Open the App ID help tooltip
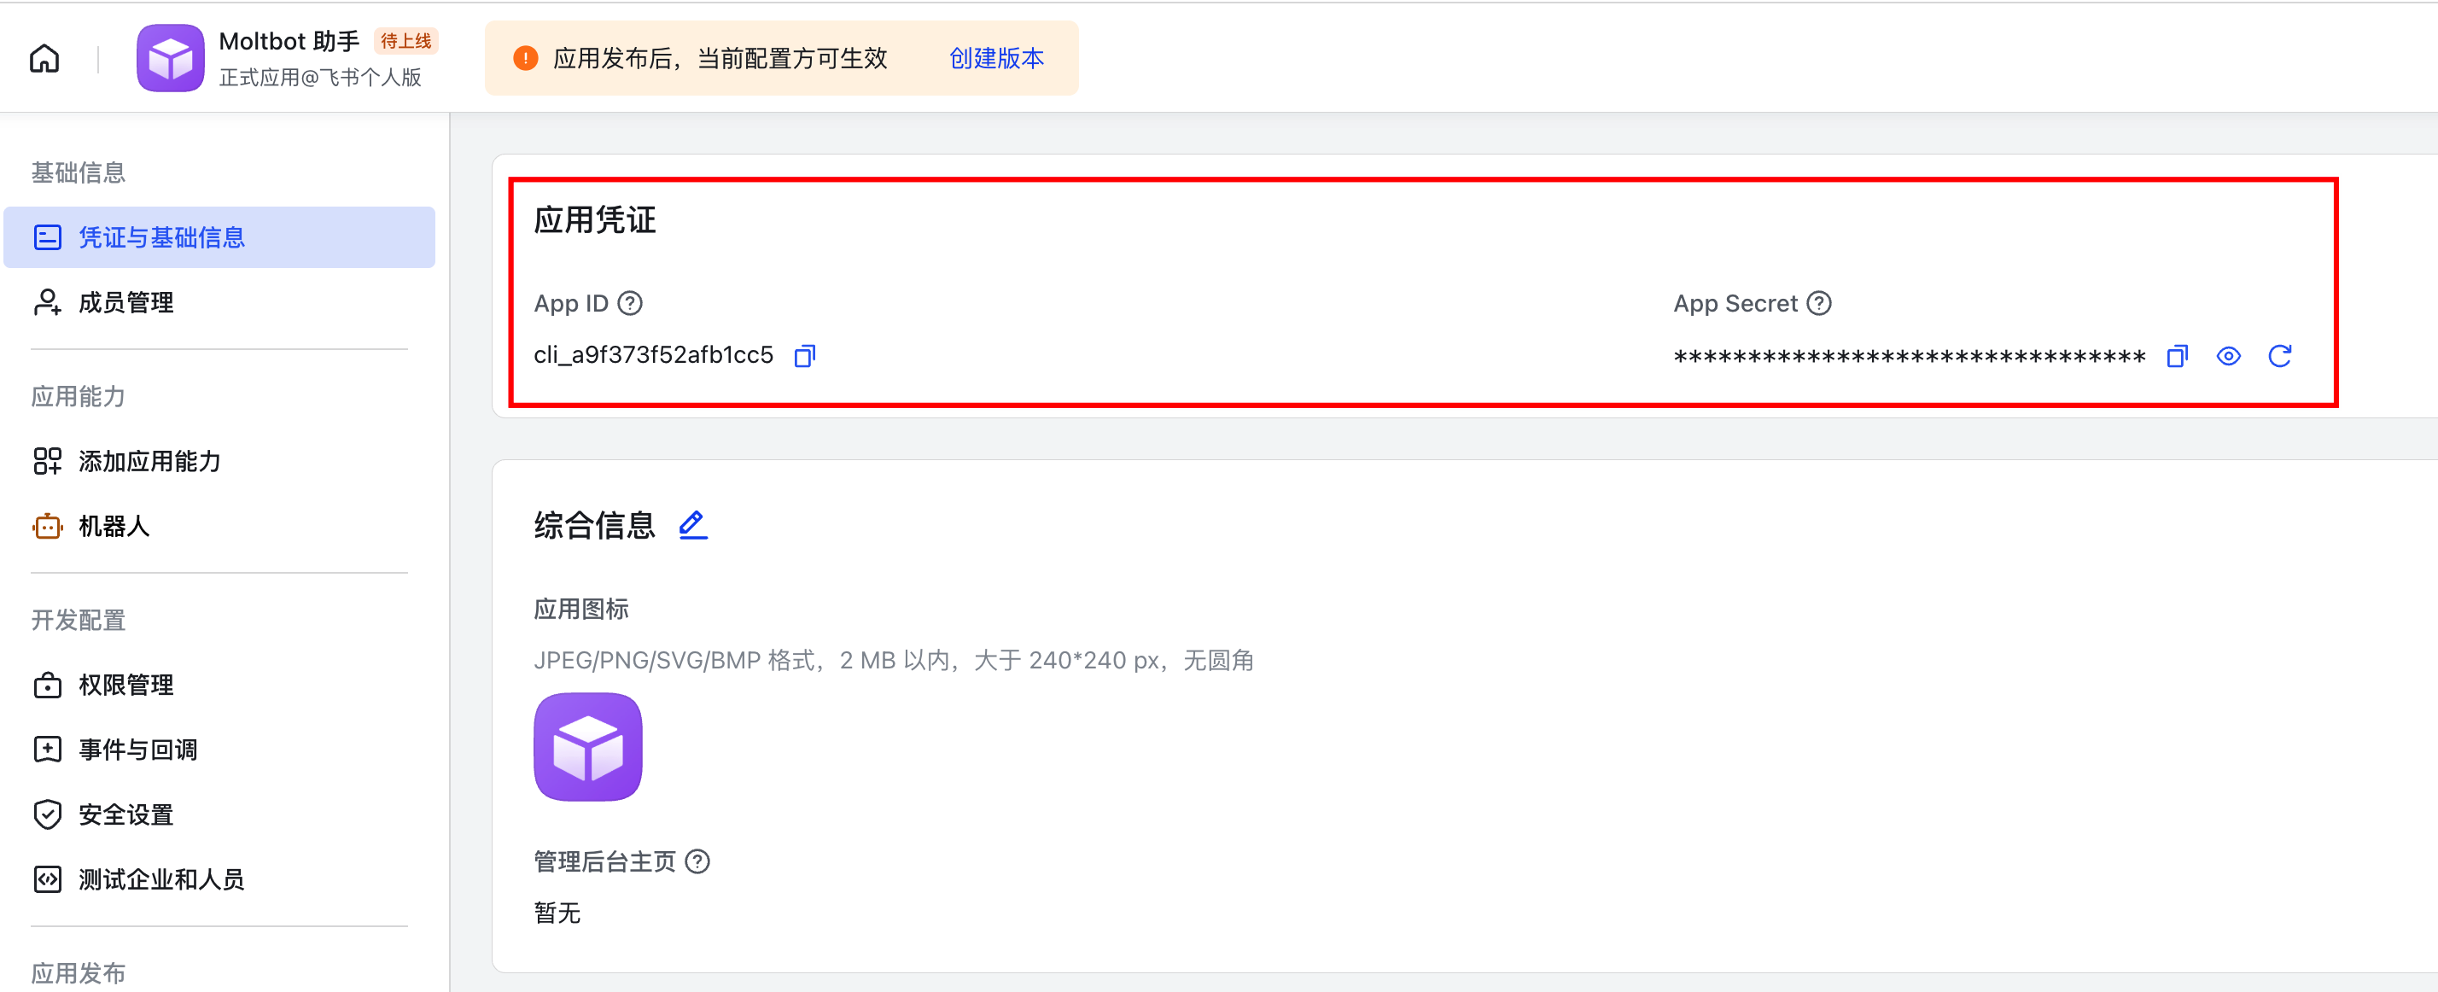Screen dimensions: 2438x992 (628, 303)
